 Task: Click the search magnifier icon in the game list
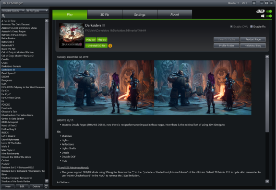(x=3, y=16)
